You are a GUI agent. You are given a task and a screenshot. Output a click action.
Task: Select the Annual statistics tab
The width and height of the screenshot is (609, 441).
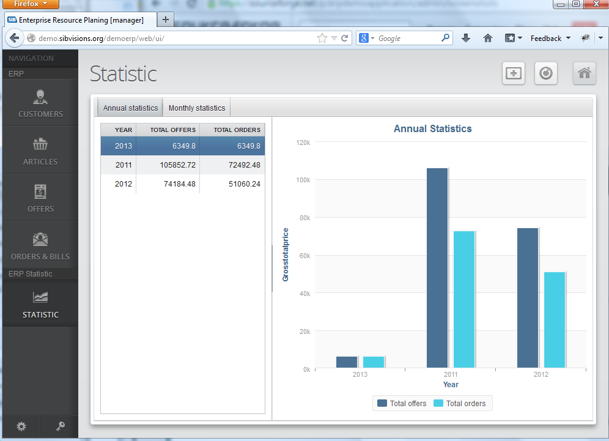coord(130,107)
